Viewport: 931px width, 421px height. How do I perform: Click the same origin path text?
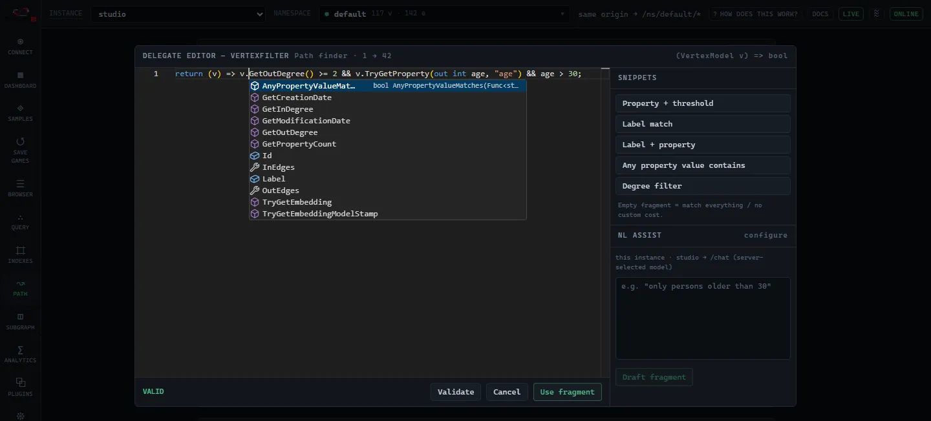click(x=639, y=14)
